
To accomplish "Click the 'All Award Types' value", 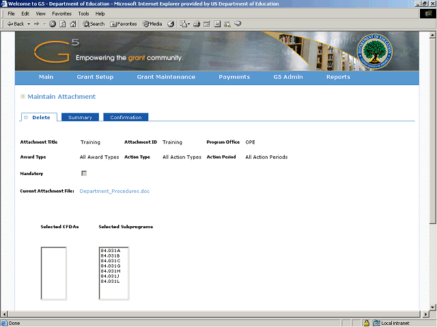I will 100,157.
